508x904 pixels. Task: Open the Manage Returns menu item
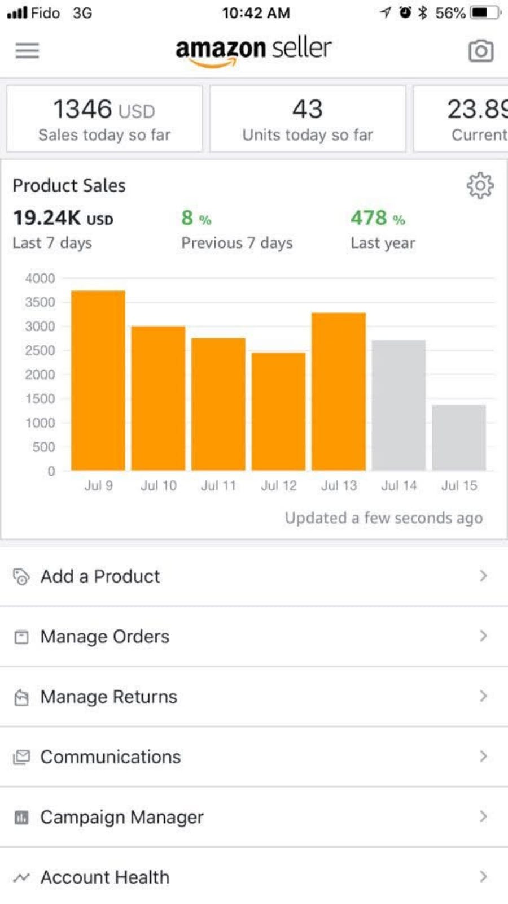pyautogui.click(x=108, y=697)
